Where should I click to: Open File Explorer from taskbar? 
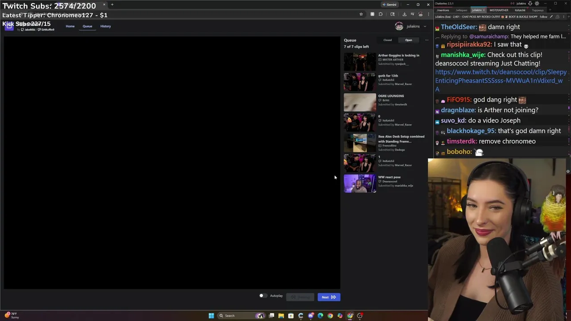[281, 316]
